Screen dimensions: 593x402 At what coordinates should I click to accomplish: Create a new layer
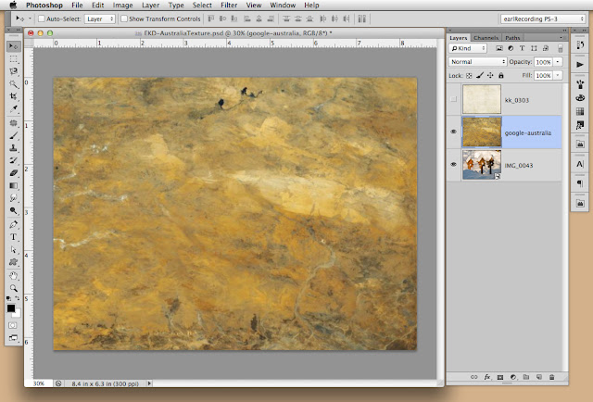pos(539,377)
